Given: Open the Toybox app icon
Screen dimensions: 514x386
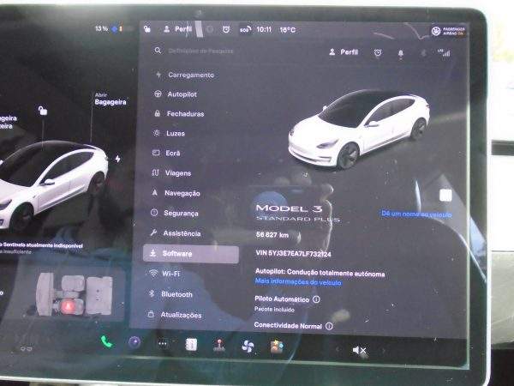Looking at the screenshot, I should [x=277, y=347].
